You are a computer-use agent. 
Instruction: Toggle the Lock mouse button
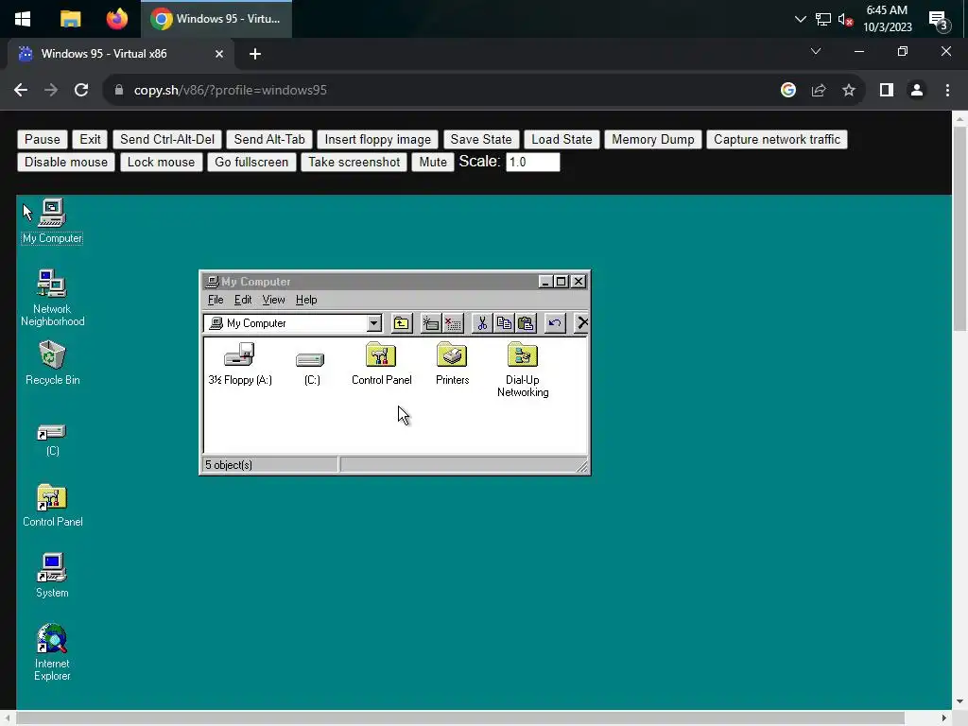click(x=161, y=163)
